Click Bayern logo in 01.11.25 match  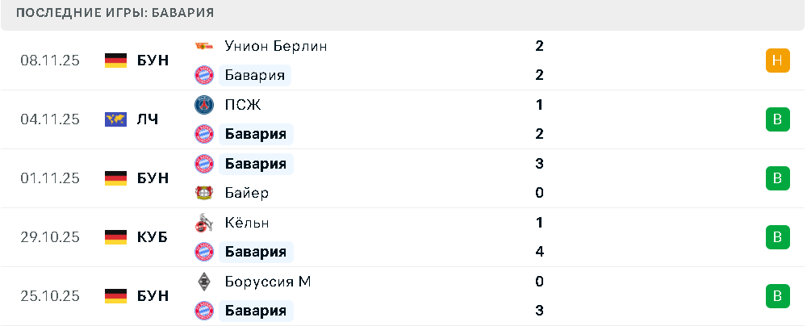203,164
